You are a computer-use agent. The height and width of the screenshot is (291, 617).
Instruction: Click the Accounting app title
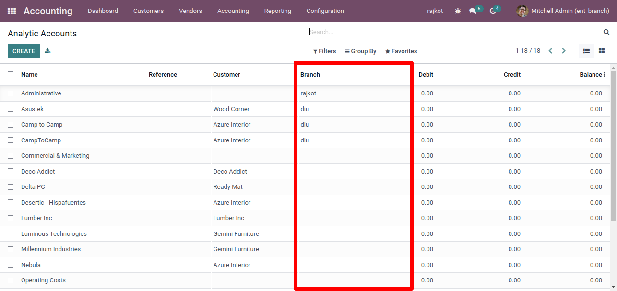[48, 11]
